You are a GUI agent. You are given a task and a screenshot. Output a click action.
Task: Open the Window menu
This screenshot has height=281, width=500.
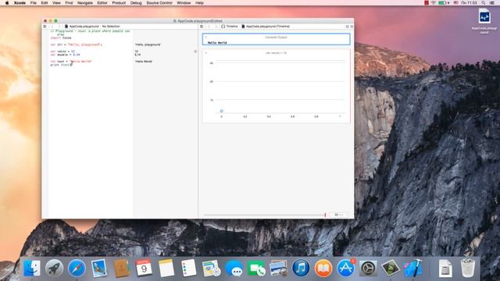pos(184,3)
